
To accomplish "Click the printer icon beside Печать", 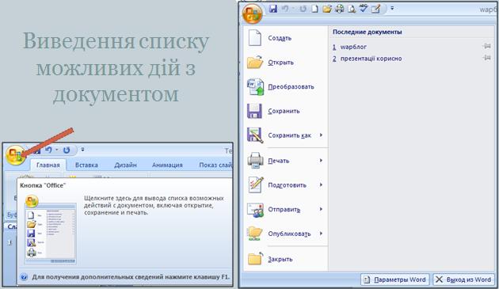I will 255,160.
